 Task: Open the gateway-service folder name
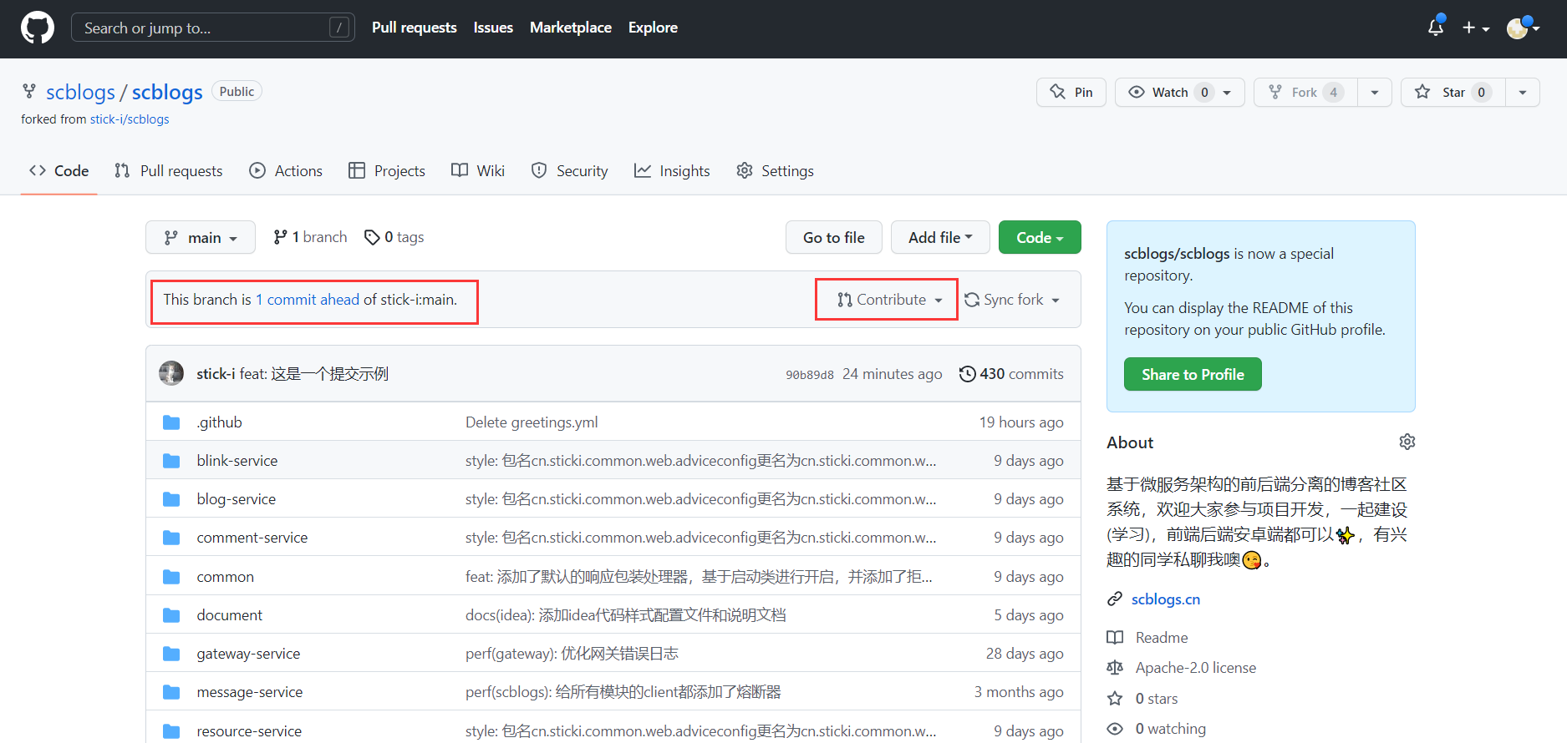pos(248,654)
